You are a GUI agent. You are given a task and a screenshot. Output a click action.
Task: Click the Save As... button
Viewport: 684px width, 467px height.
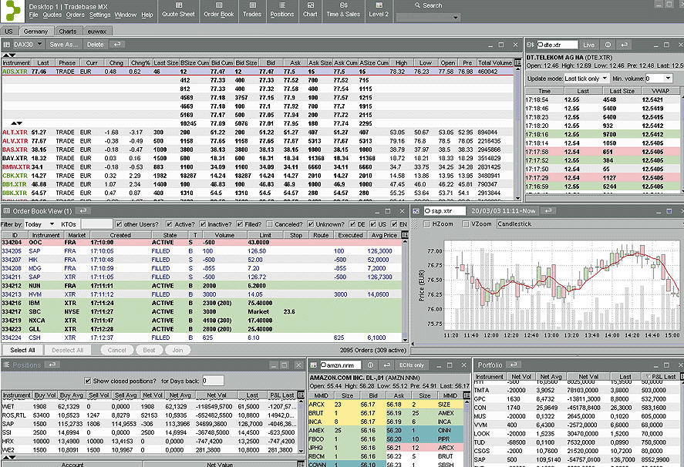[x=64, y=45]
